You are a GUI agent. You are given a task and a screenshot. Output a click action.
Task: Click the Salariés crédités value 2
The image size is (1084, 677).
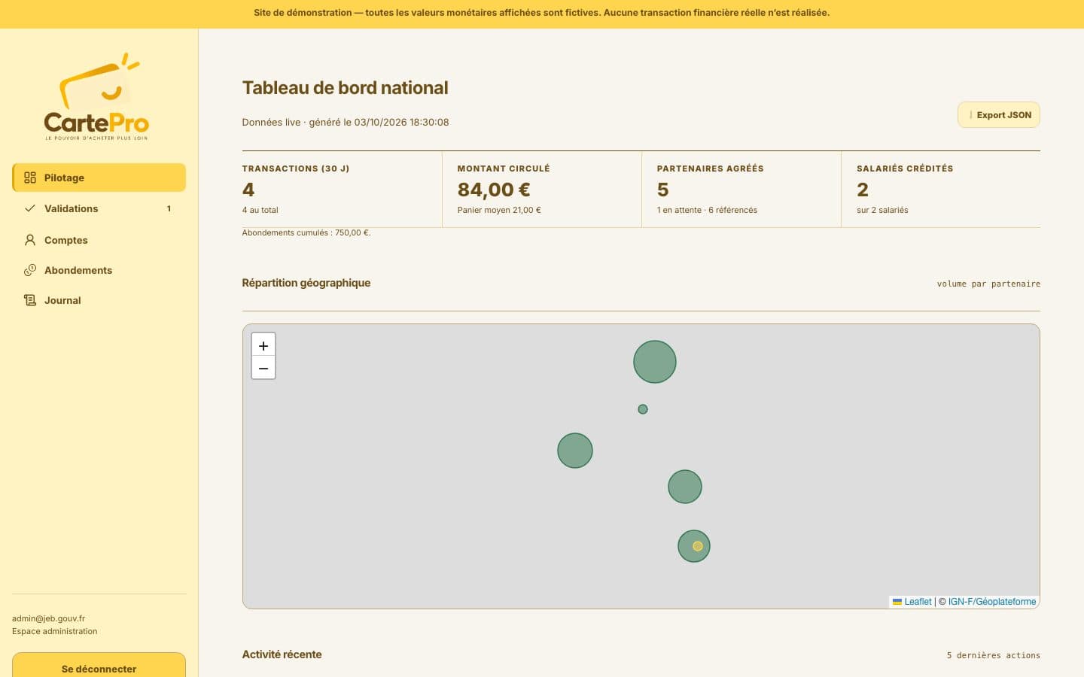(863, 190)
